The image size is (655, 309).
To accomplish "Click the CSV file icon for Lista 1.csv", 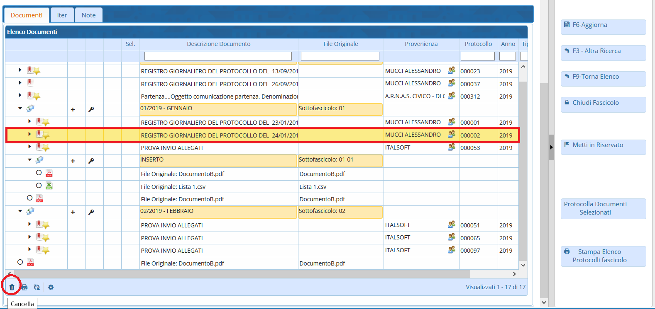I will [x=49, y=186].
